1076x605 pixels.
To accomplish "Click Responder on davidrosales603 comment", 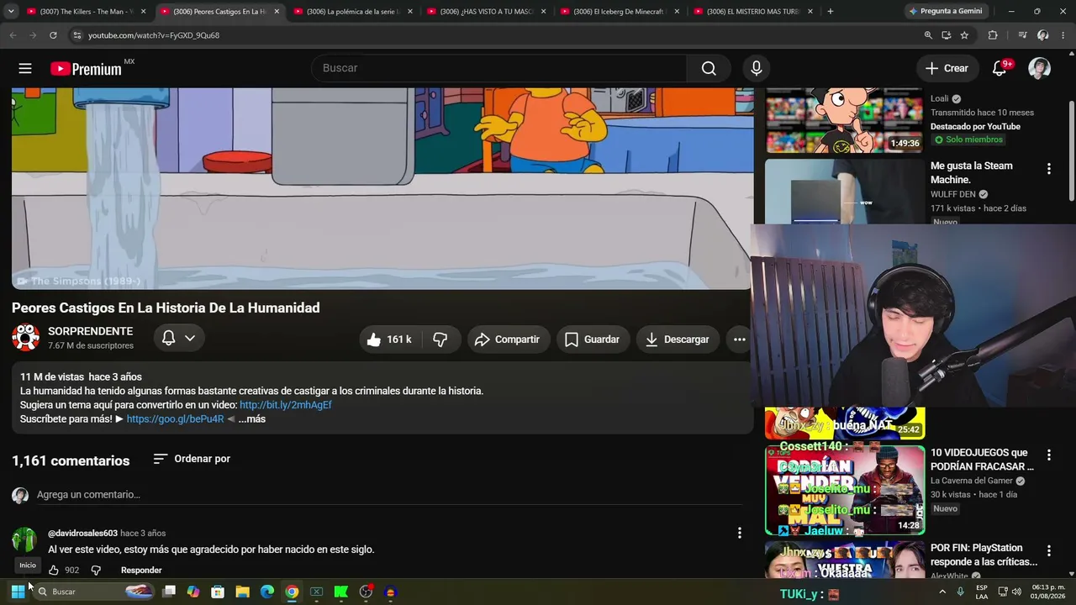I will (x=141, y=570).
